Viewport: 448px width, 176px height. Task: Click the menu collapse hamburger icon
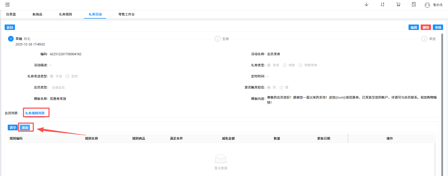click(x=7, y=5)
